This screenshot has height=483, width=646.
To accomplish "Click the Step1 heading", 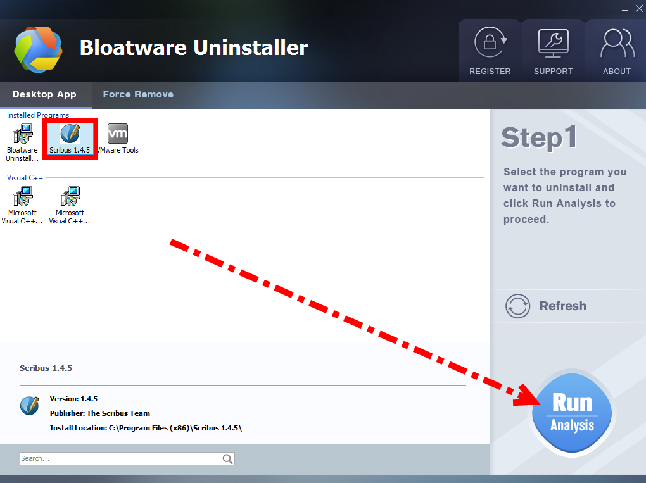I will [x=539, y=137].
